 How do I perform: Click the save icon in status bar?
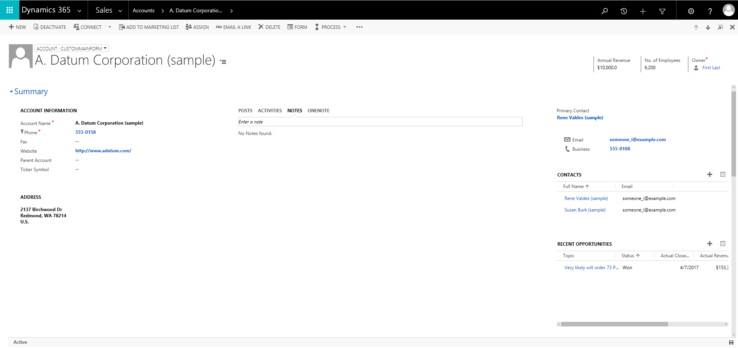(x=731, y=342)
